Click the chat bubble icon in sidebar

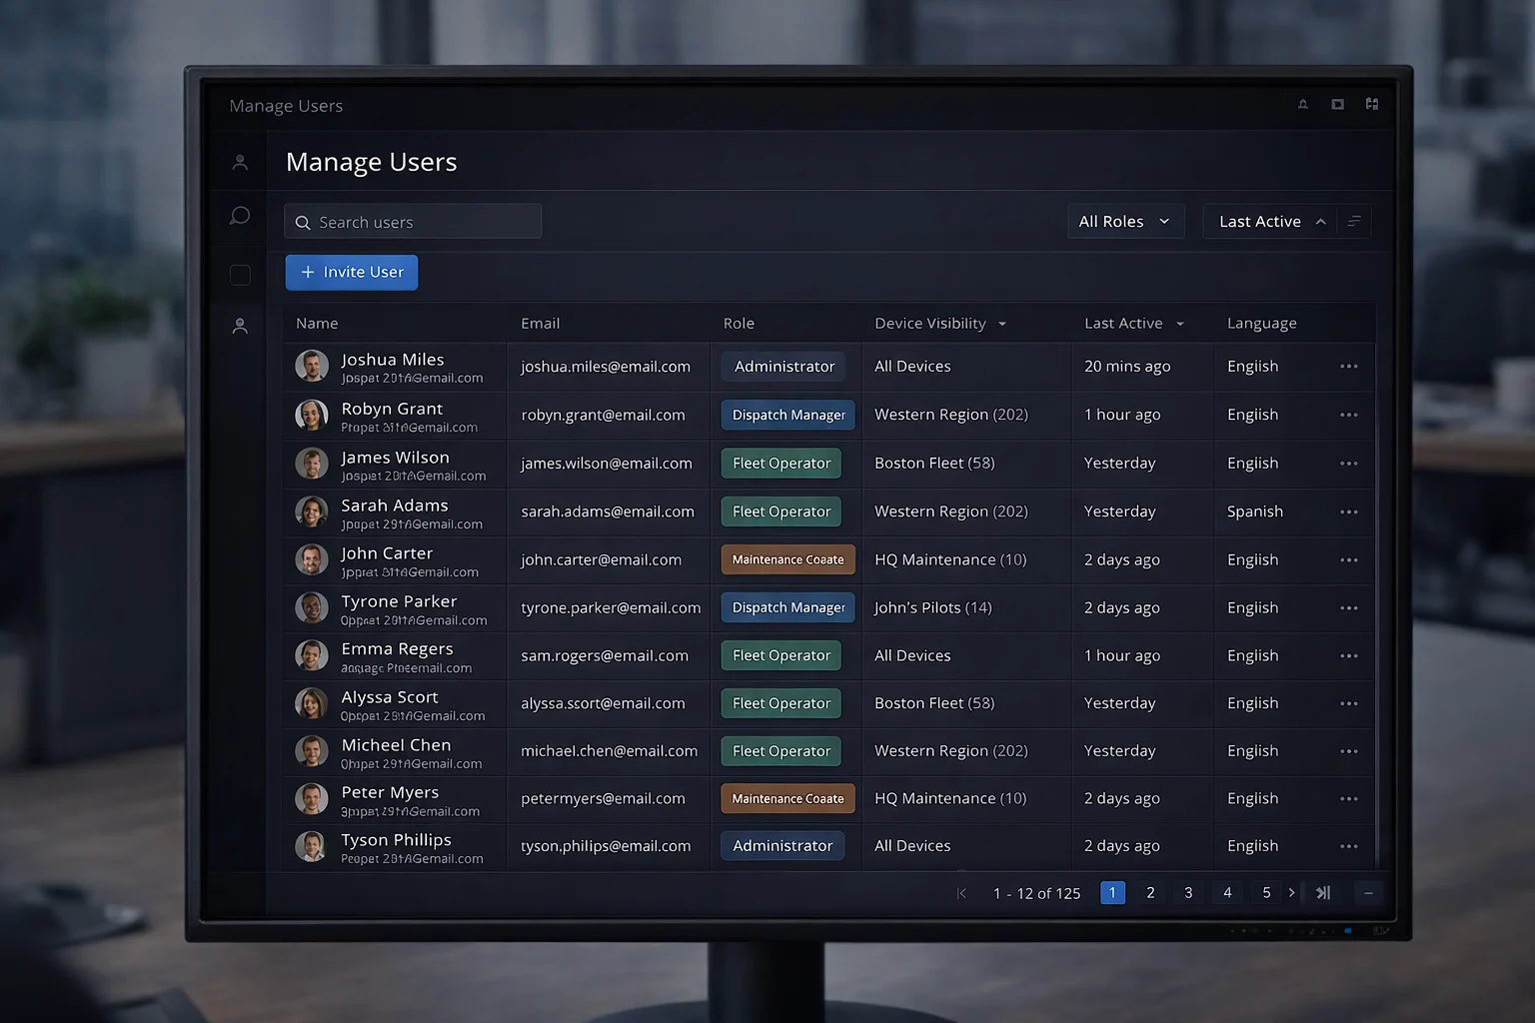tap(240, 216)
